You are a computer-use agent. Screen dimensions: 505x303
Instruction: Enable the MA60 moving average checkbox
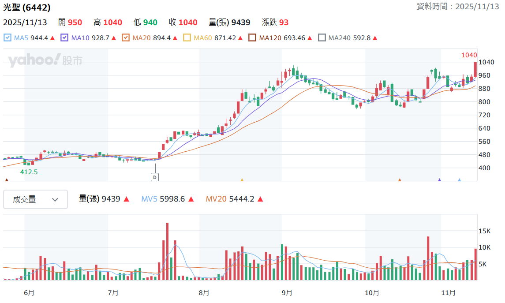coord(187,38)
